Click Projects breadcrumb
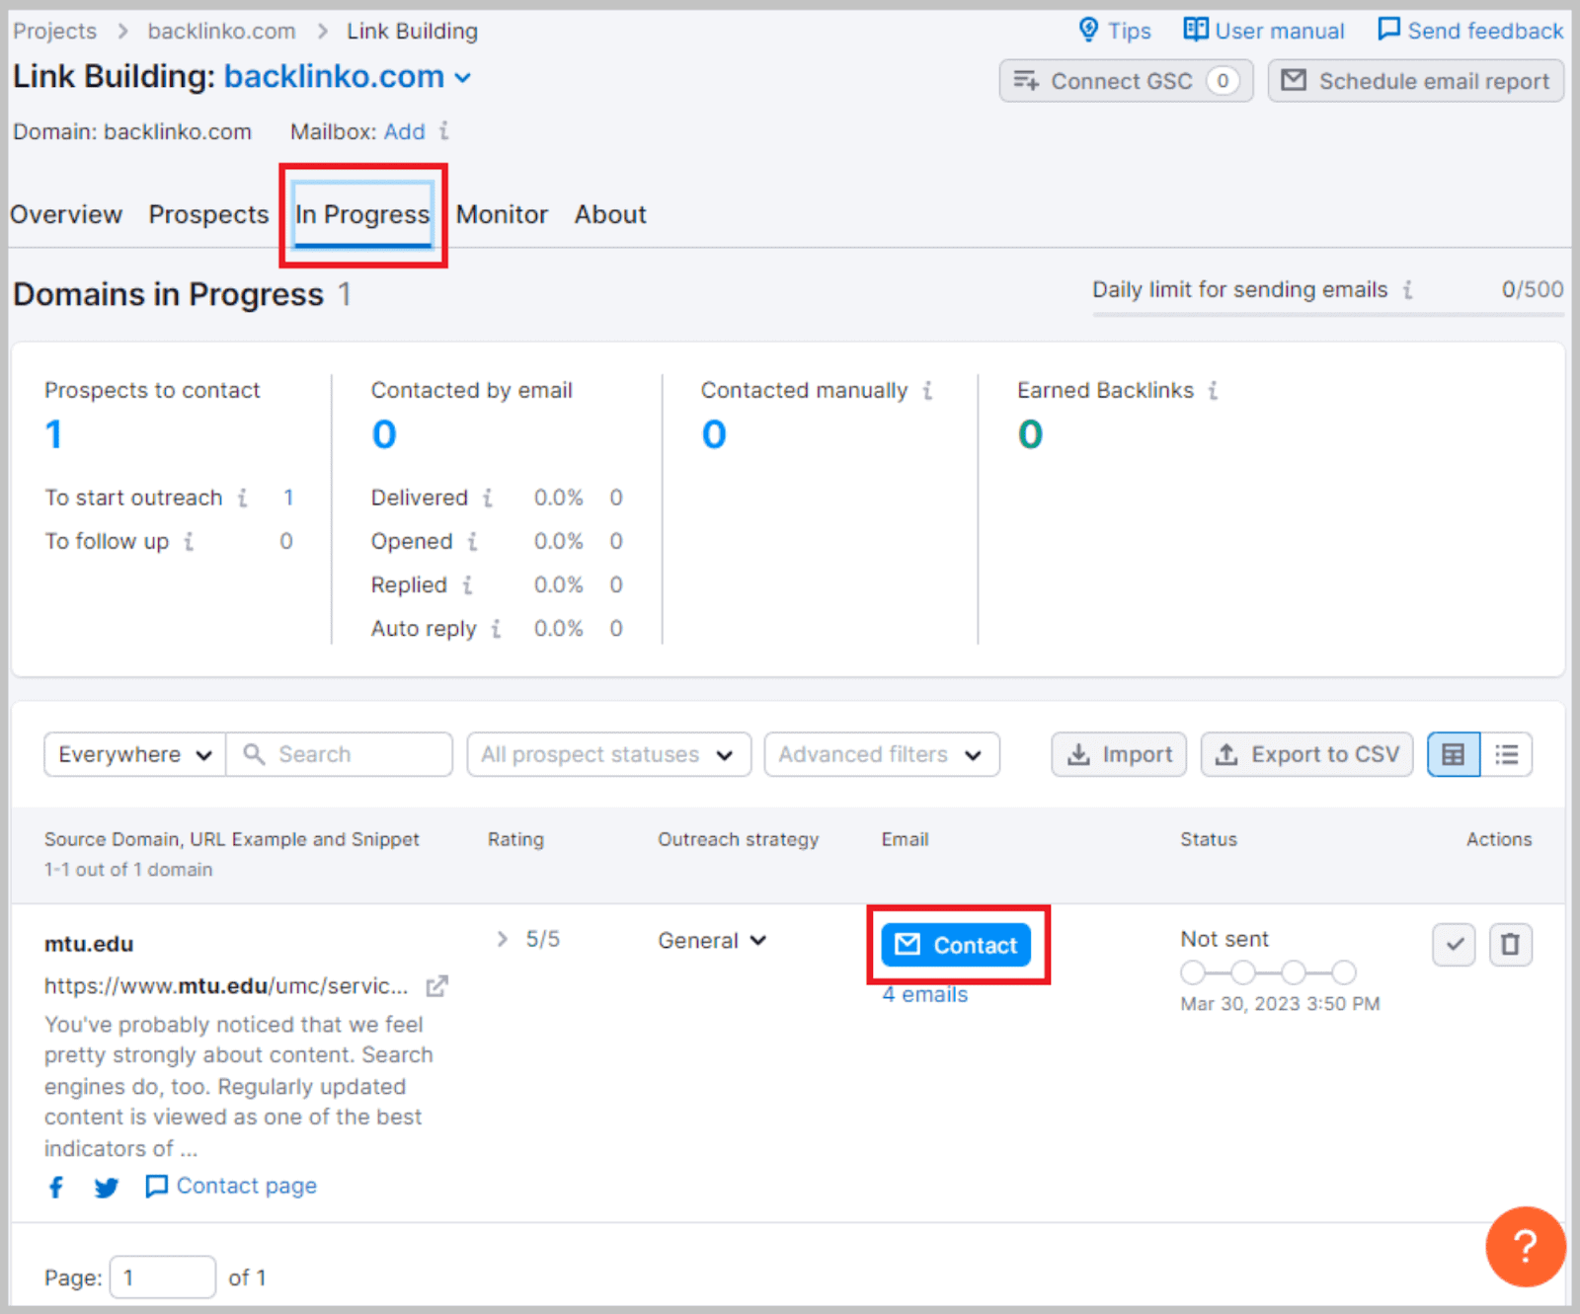The image size is (1580, 1314). click(x=55, y=31)
